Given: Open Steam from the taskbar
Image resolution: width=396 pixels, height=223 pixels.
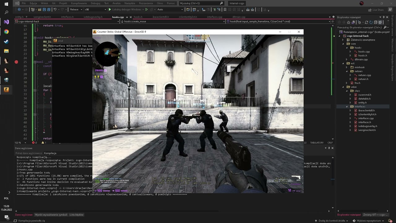Looking at the screenshot, I should point(6,42).
